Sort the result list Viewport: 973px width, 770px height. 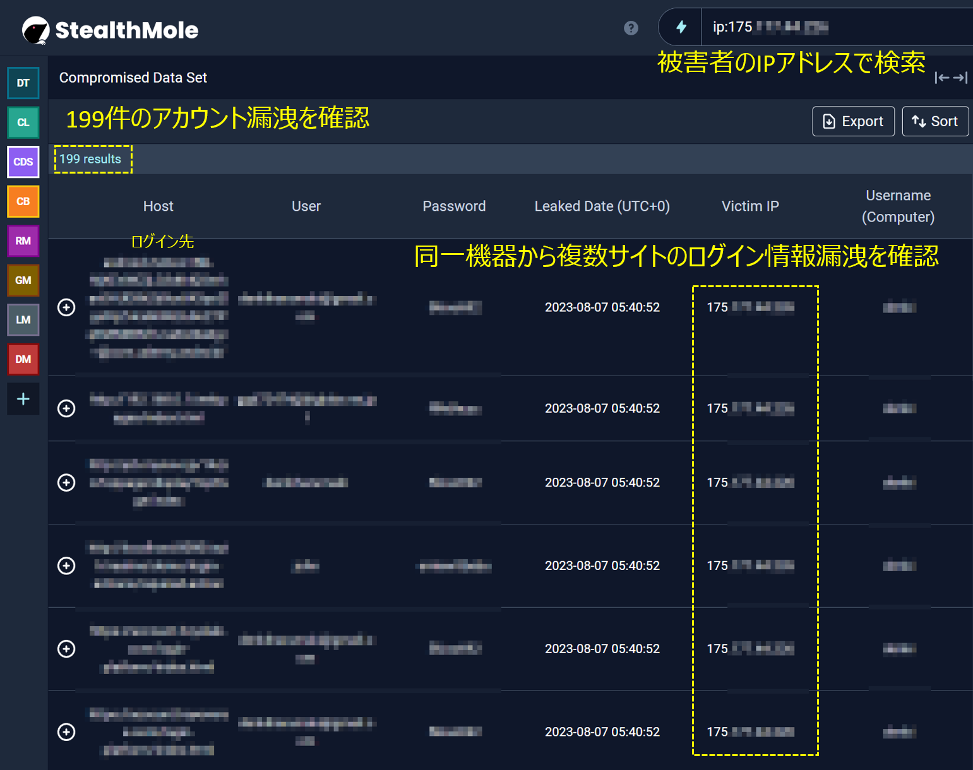tap(935, 121)
